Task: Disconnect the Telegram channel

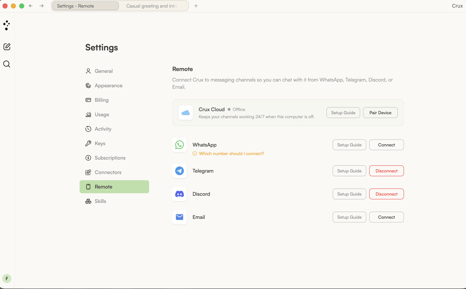Action: 386,171
